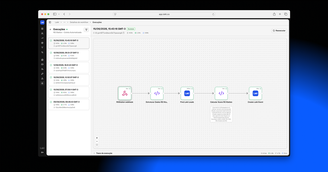Click the Safari sidebar toggle button
This screenshot has width=328, height=172.
click(x=55, y=14)
